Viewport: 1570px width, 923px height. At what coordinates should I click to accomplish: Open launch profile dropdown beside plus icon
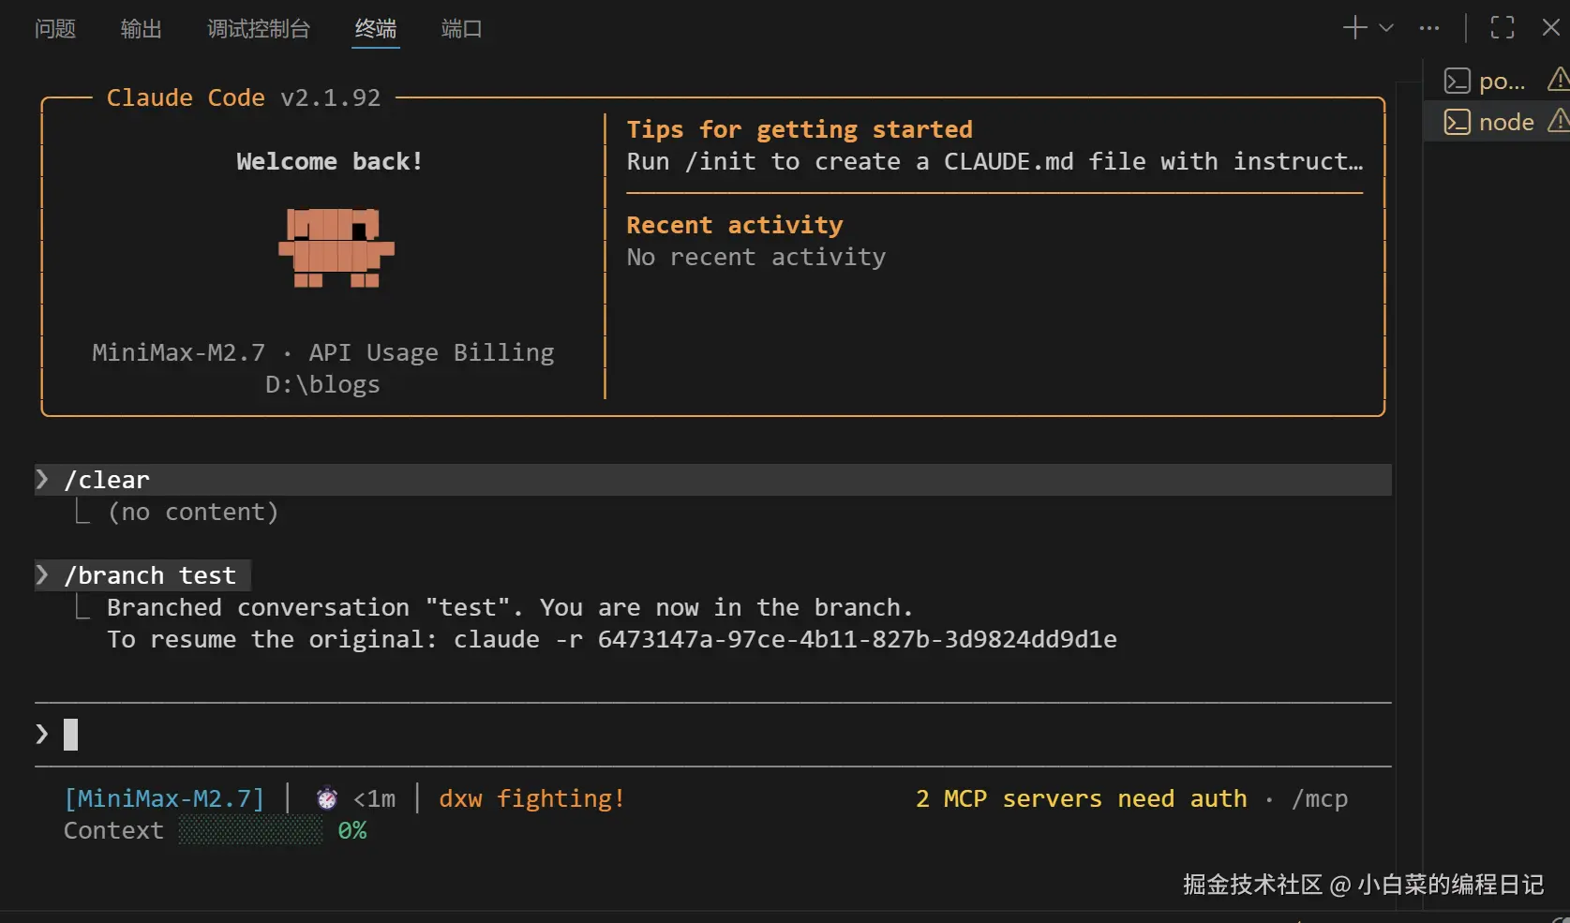1386,28
